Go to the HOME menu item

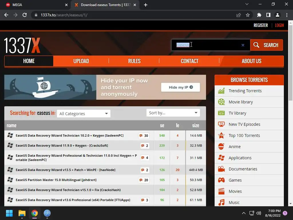click(x=29, y=61)
